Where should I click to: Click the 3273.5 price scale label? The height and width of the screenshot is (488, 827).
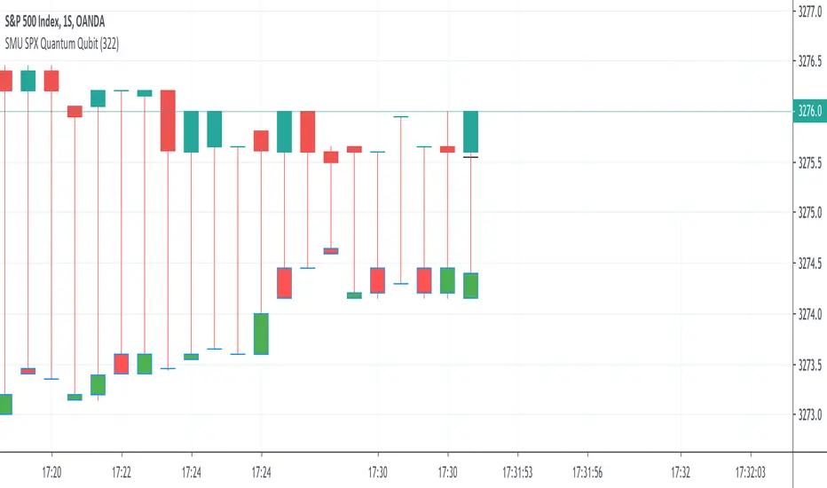[808, 365]
